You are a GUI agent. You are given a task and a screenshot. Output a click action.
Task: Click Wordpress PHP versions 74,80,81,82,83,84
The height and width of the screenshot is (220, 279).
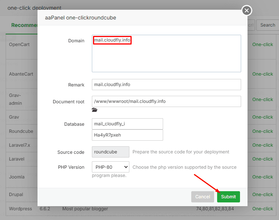[215, 209]
